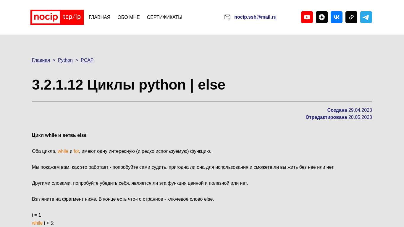Go to ГЛАВНАЯ in top navigation
404x227 pixels.
[x=99, y=17]
